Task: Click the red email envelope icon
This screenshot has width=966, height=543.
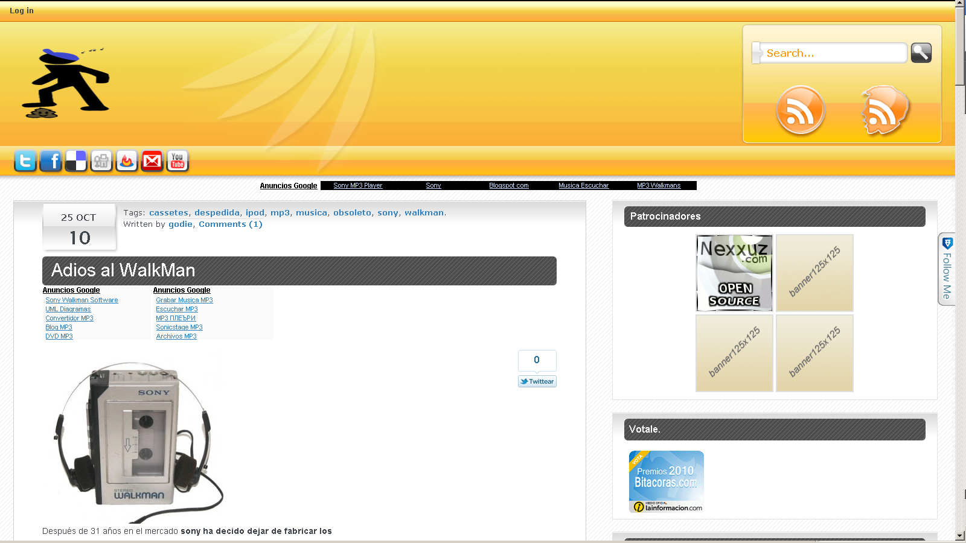Action: 152,161
